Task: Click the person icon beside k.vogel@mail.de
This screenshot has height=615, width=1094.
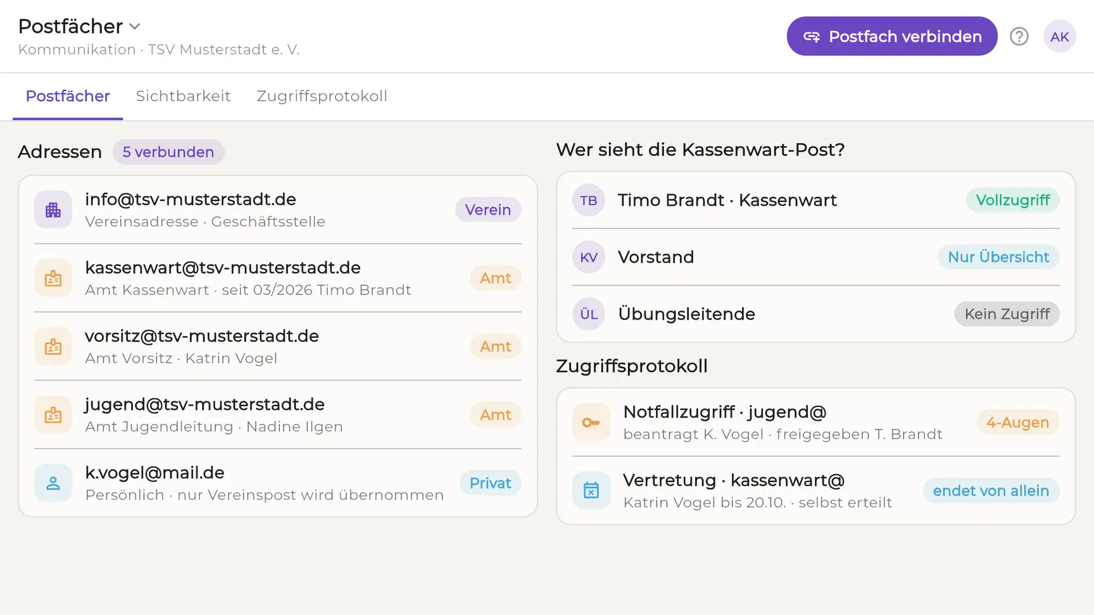Action: 53,483
